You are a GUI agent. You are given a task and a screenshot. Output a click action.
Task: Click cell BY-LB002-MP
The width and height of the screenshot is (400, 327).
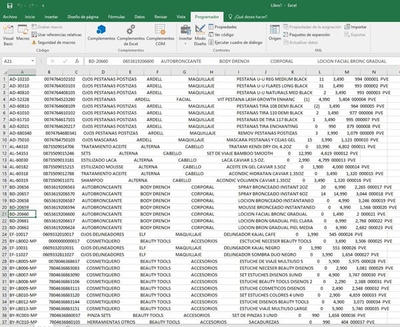[x=22, y=241]
